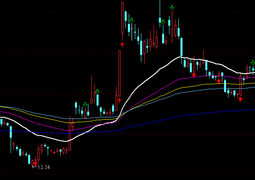Screen dimensions: 255x180
Task: Click the small left-pointing arrow before 12.34
Action: 34,167
